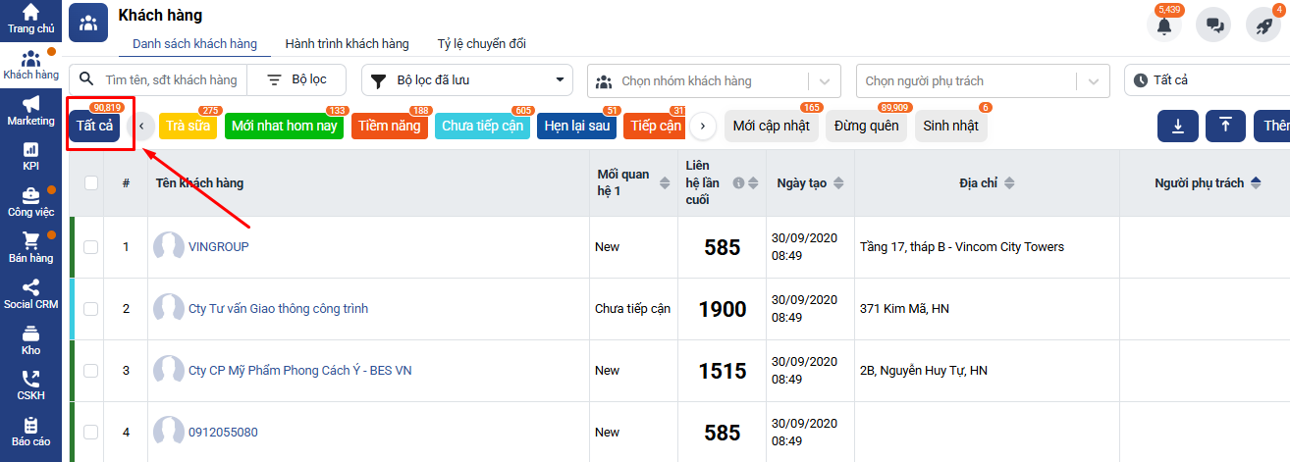This screenshot has height=462, width=1290.
Task: Select green Mới nhat hom nay tag
Action: pyautogui.click(x=284, y=126)
